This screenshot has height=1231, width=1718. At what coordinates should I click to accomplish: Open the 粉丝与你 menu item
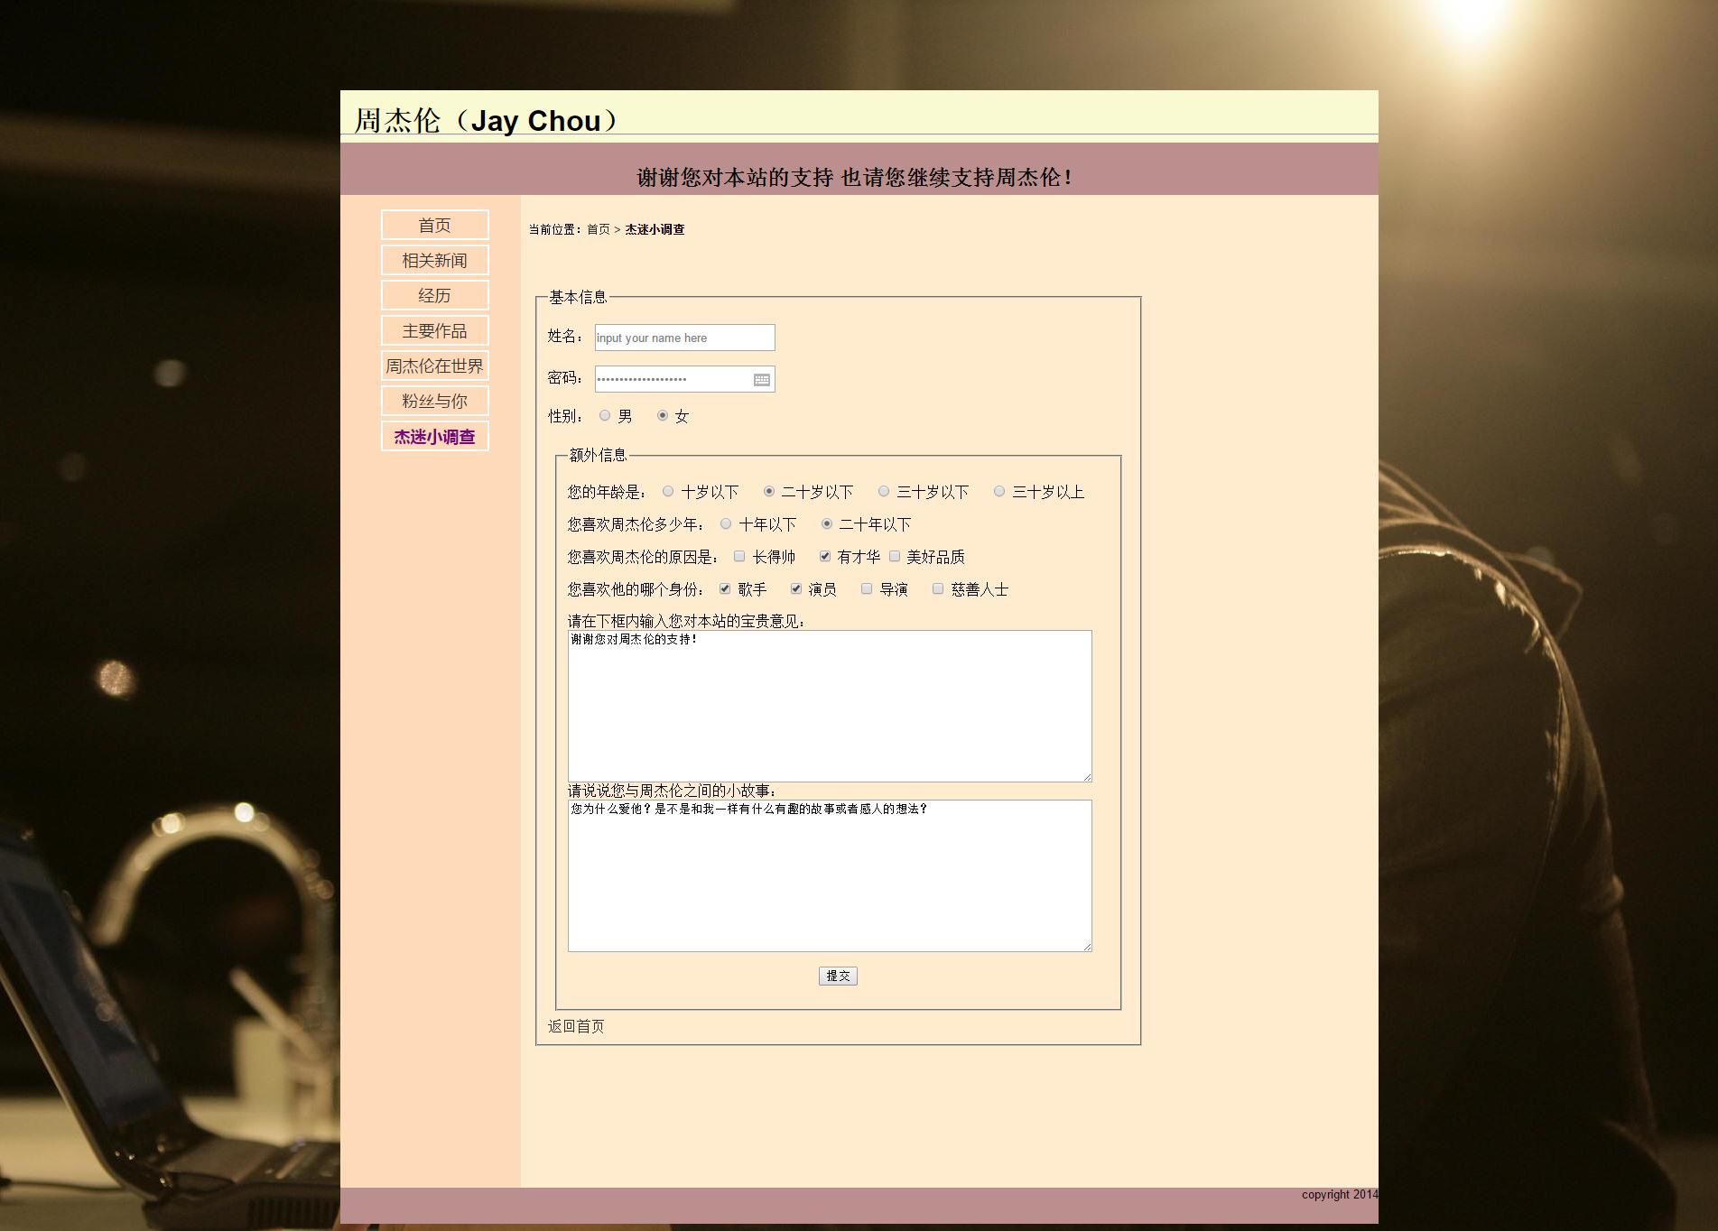(434, 402)
